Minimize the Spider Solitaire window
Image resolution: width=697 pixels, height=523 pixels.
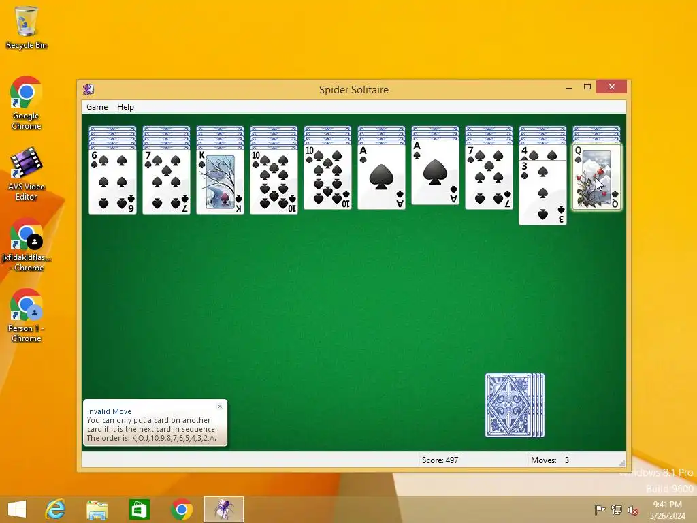point(569,87)
